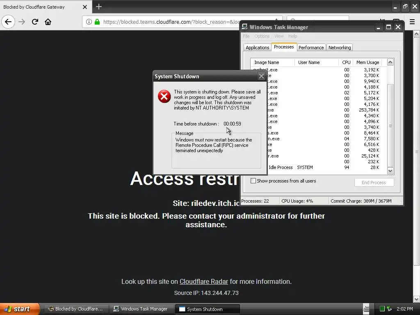
Task: Open Task Manager File menu
Action: pos(246,36)
